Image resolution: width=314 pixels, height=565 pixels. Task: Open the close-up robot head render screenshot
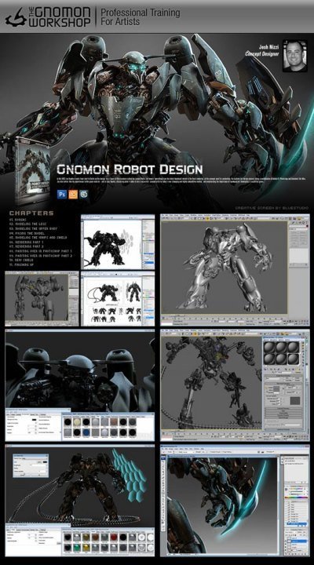coord(79,385)
